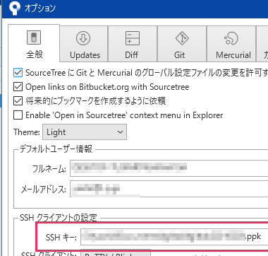The image size is (268, 256).
Task: Click the 全般 tab switch icon
Action: 34,37
